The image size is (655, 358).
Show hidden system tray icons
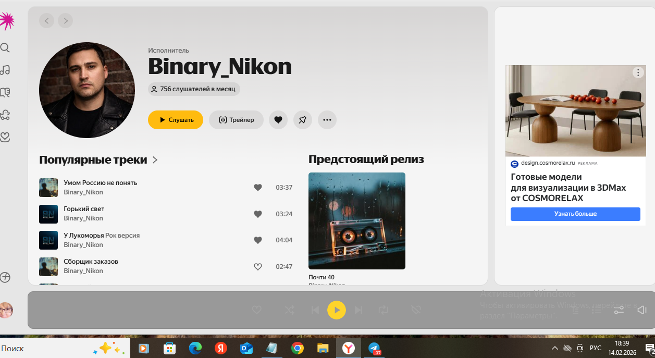(555, 348)
